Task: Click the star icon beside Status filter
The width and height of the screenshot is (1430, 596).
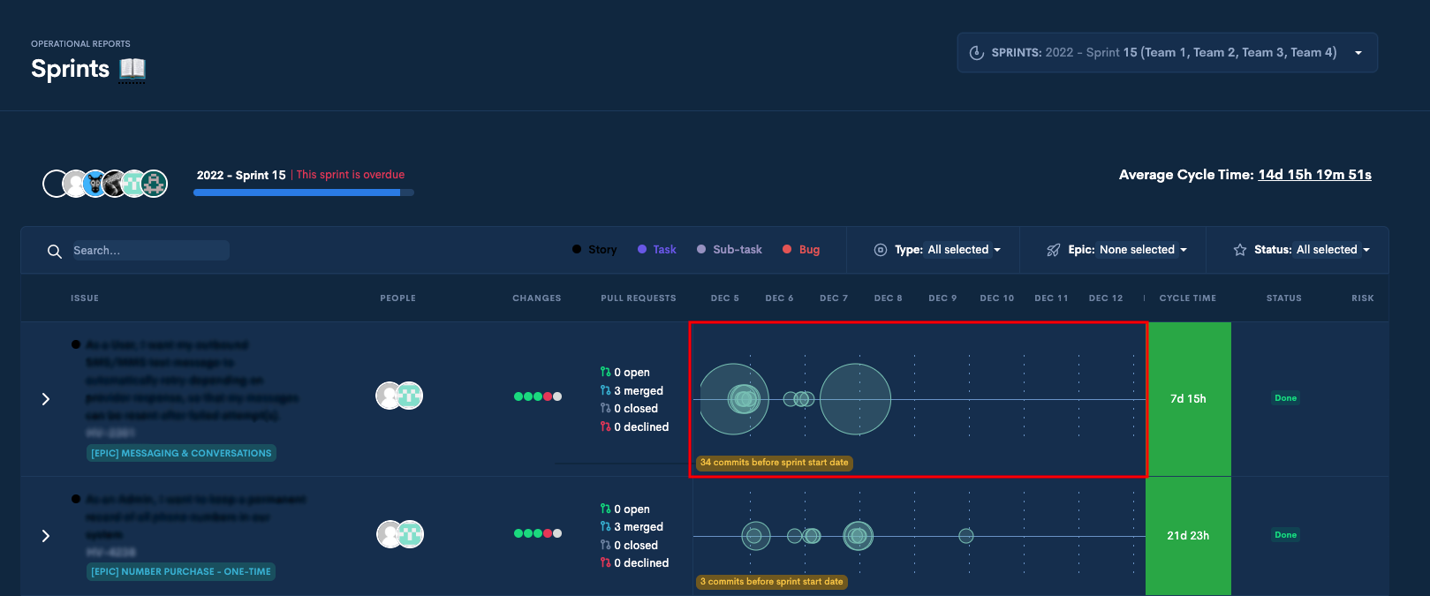Action: pos(1239,250)
